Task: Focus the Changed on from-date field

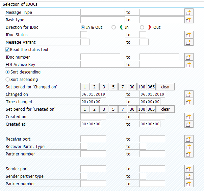Action: pyautogui.click(x=93, y=94)
